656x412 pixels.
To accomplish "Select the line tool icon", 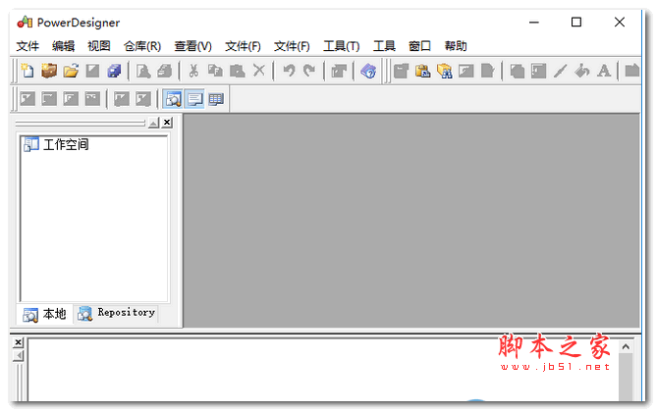I will (x=561, y=71).
